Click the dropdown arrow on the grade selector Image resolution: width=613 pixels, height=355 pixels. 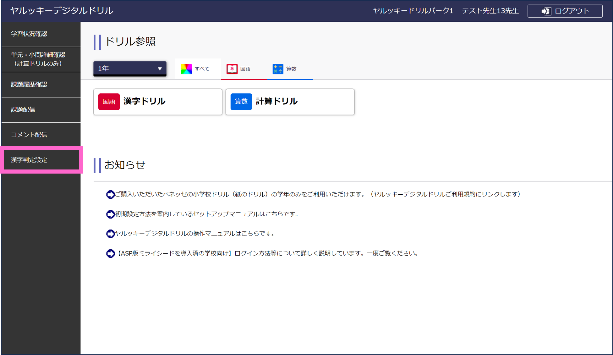[x=160, y=69]
